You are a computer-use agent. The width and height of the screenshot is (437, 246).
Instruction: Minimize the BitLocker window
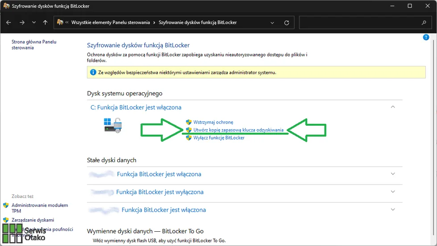[392, 6]
